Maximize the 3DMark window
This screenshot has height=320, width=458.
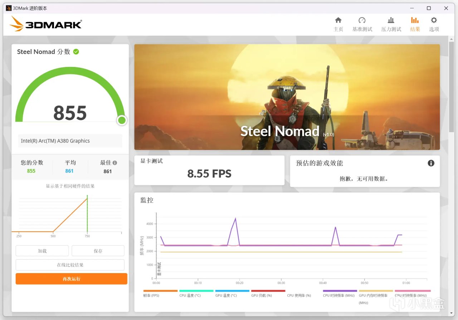[429, 8]
